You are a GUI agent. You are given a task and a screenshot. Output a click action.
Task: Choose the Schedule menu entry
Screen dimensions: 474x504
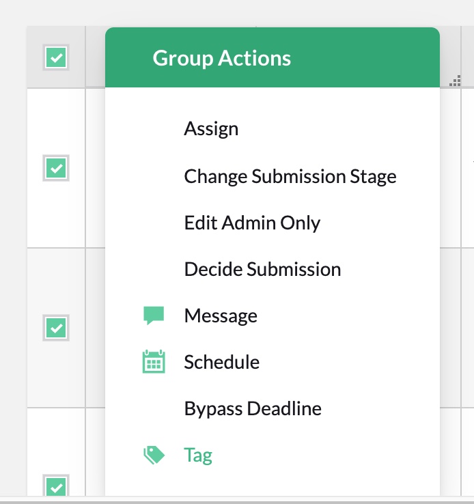pos(222,362)
